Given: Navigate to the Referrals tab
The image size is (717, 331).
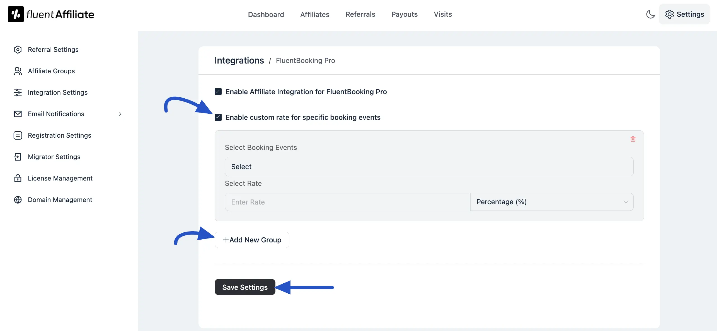Looking at the screenshot, I should pos(360,14).
